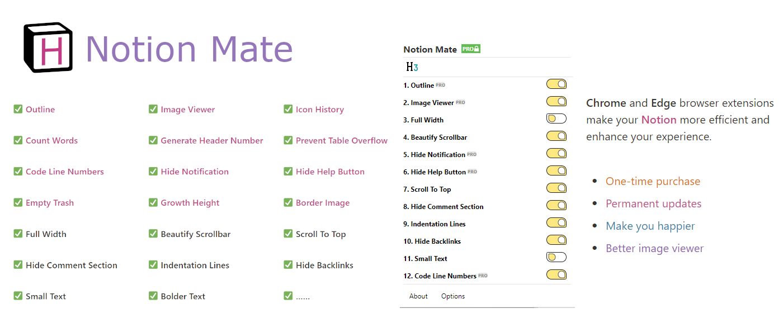
Task: Click the Notion Mate H cube logo
Action: point(48,48)
